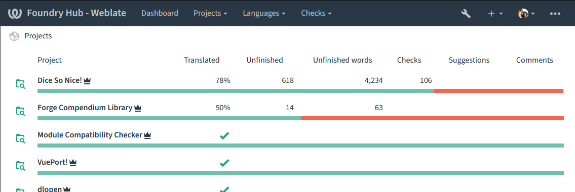This screenshot has height=192, width=575.
Task: Sort by the Unfinished words column header
Action: 342,60
